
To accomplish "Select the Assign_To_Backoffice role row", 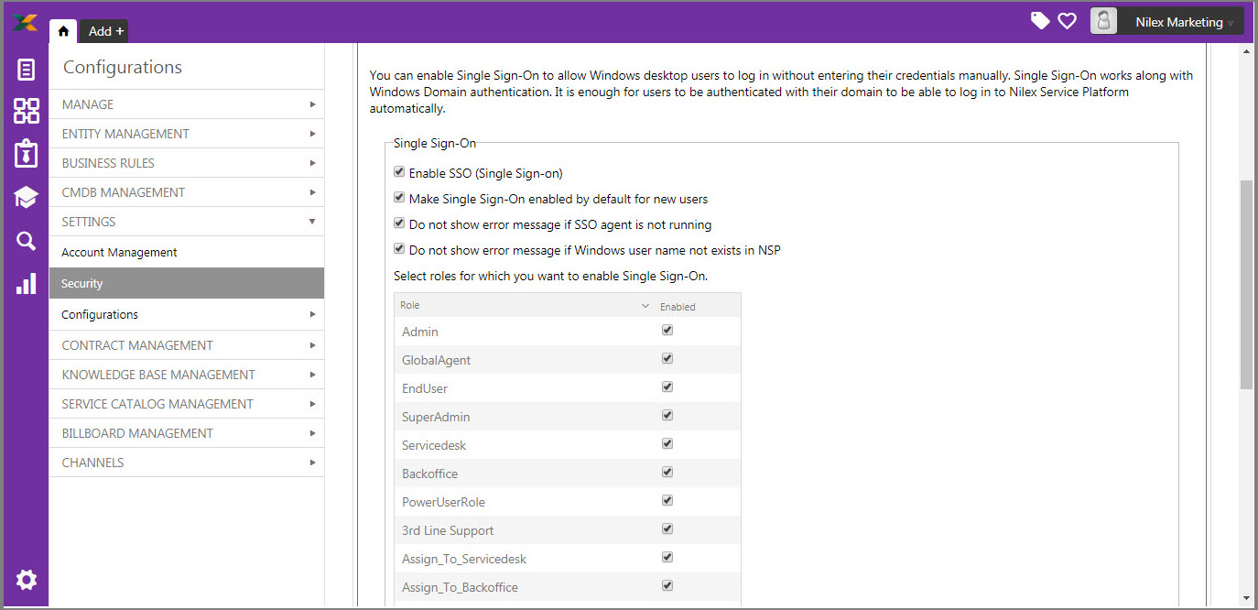I will 568,587.
